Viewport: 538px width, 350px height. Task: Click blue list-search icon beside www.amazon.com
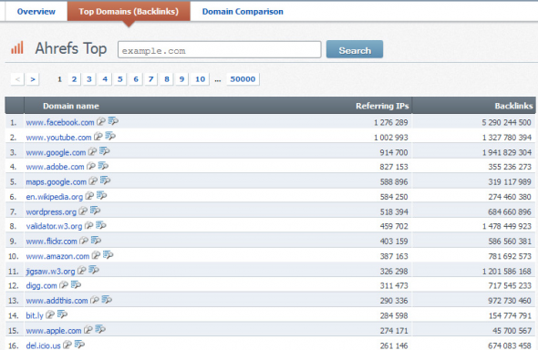[x=109, y=255]
